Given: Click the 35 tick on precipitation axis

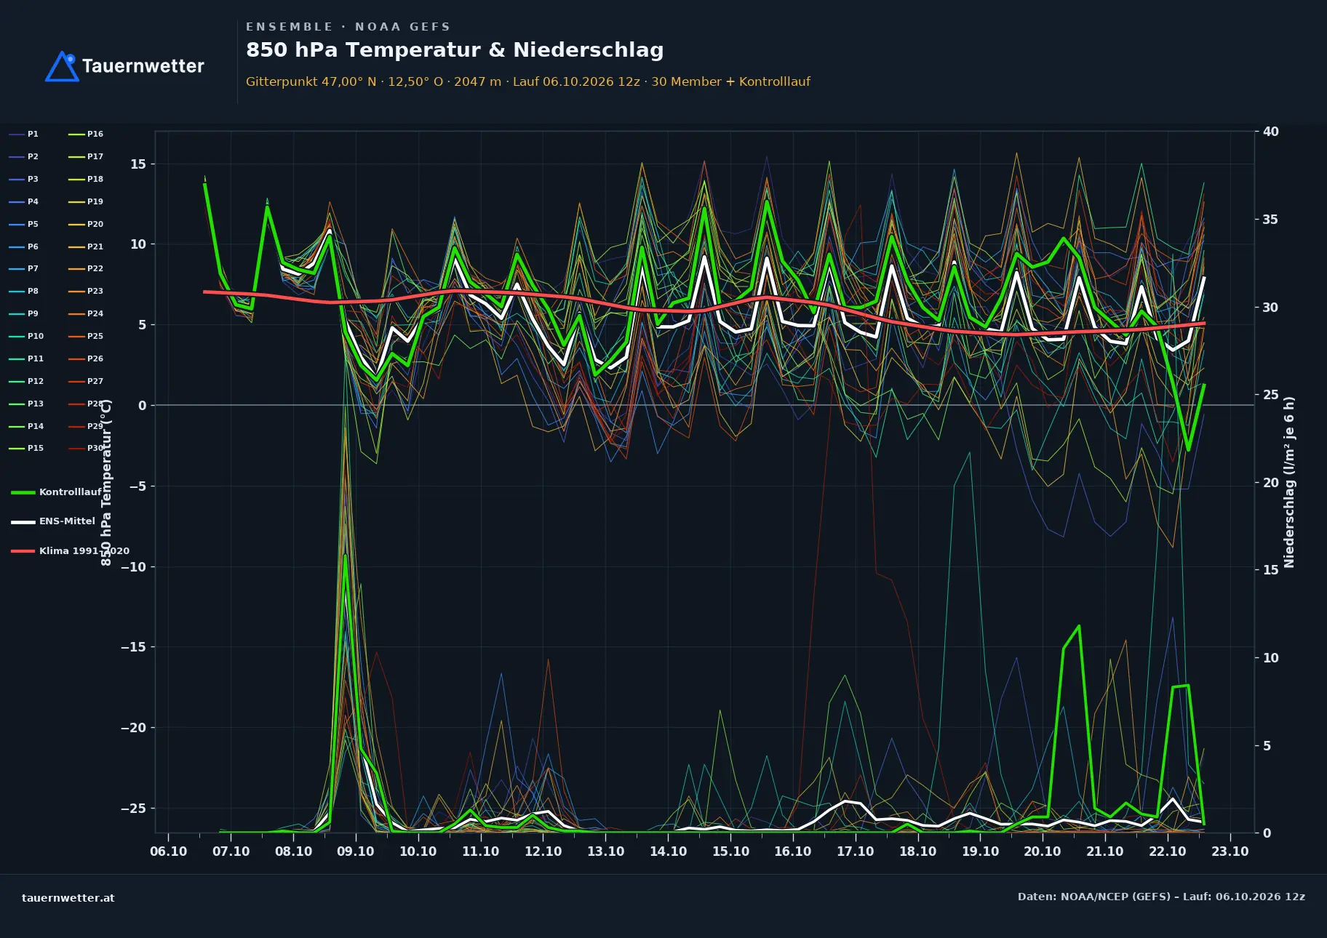Looking at the screenshot, I should coord(1270,220).
